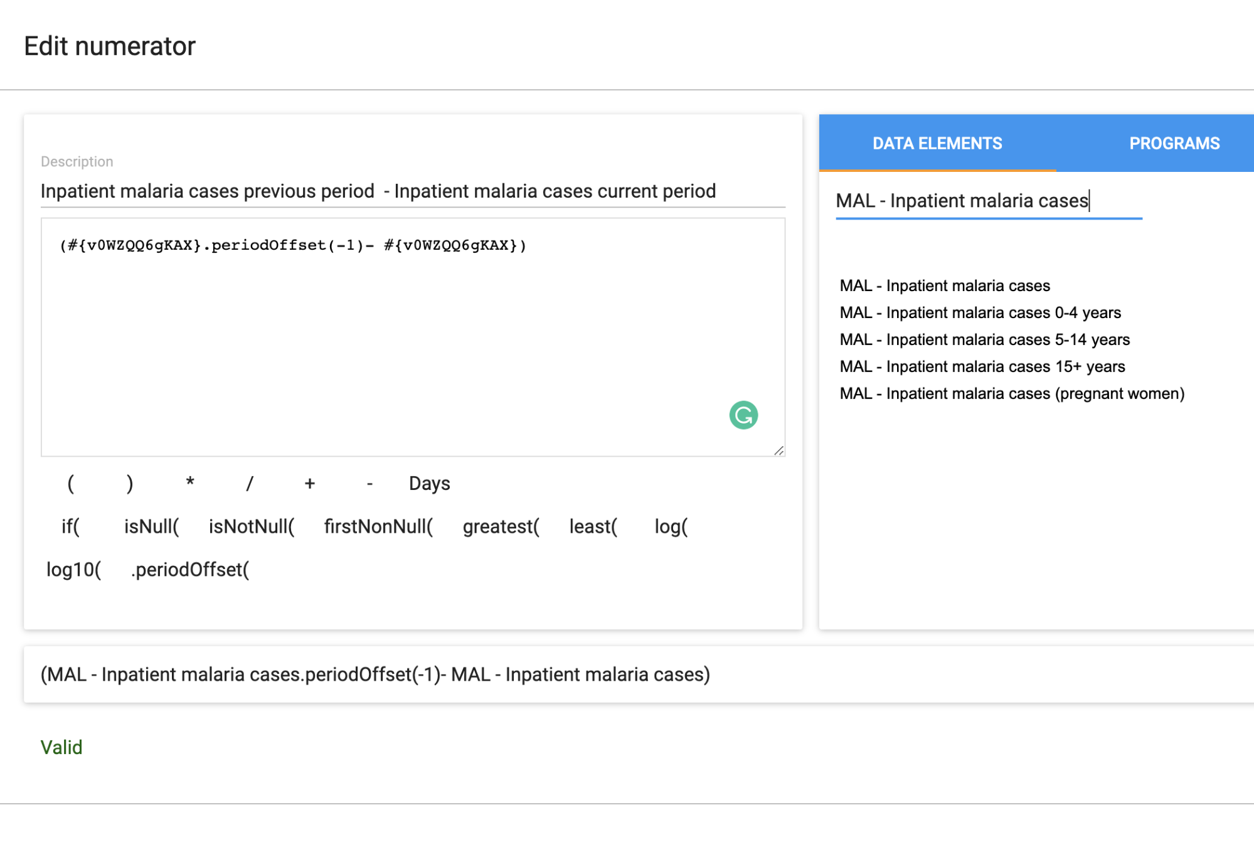Insert the close parenthesis operator
The image size is (1254, 847).
129,483
